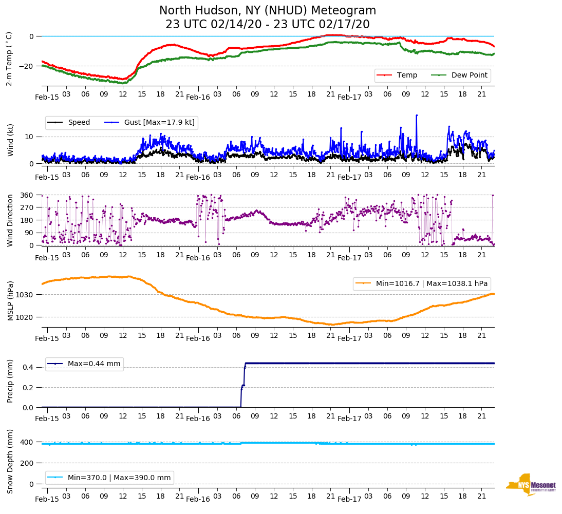Screen dimensions: 562x514
Task: Click the 'North Hudson, NY (NHUD) Meteogram' title
Action: 267,11
